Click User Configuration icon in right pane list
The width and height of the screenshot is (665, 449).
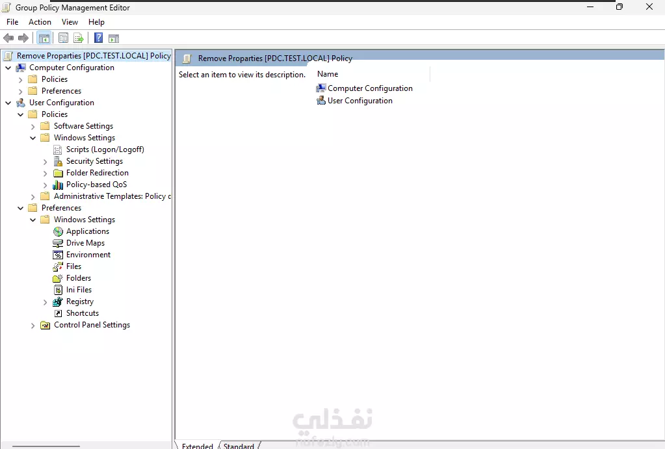click(321, 101)
